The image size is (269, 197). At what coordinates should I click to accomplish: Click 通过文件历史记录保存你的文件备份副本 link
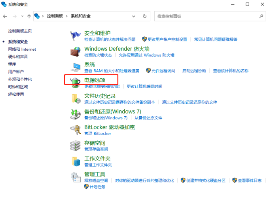point(119,102)
